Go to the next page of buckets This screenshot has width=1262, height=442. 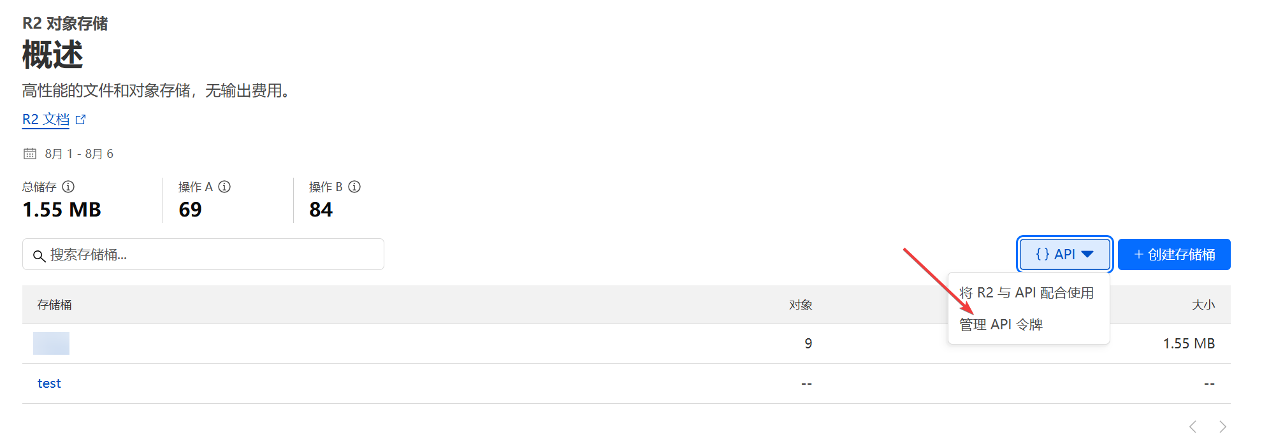point(1222,426)
